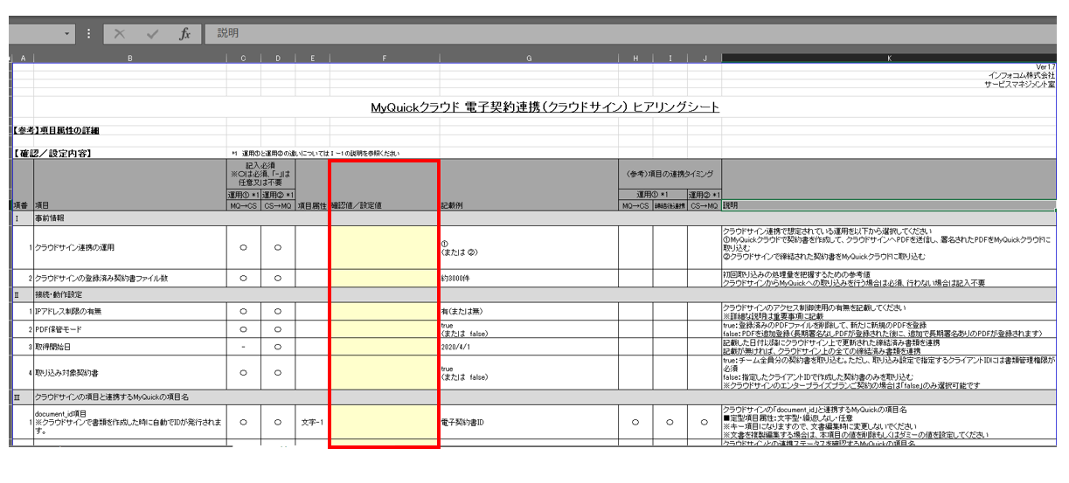Click the 項目属性 header cell
1069x483 pixels.
312,205
